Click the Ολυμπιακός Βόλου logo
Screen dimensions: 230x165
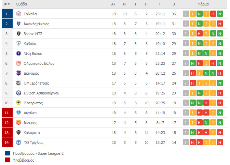point(18,63)
